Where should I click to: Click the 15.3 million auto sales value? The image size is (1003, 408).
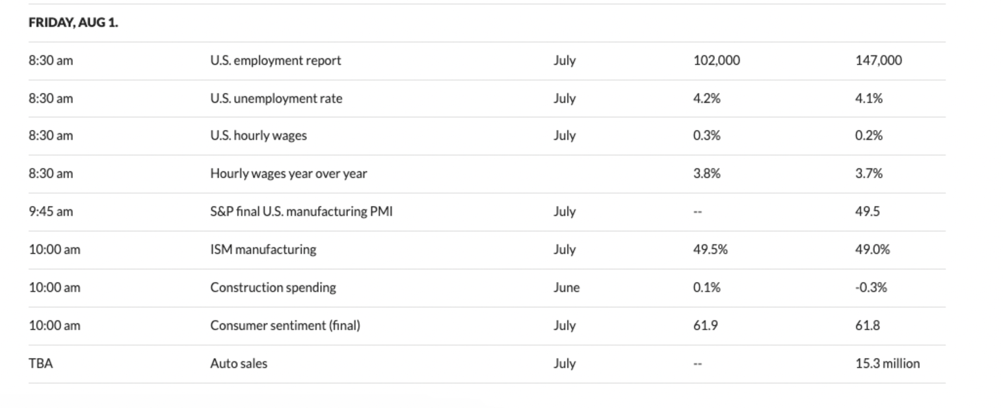(x=887, y=363)
